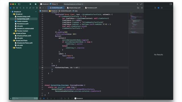Toggle source-controlled files filter
182x102 pixels.
click(37, 98)
